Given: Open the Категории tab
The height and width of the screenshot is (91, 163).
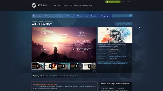Looking at the screenshot, I should tap(71, 16).
